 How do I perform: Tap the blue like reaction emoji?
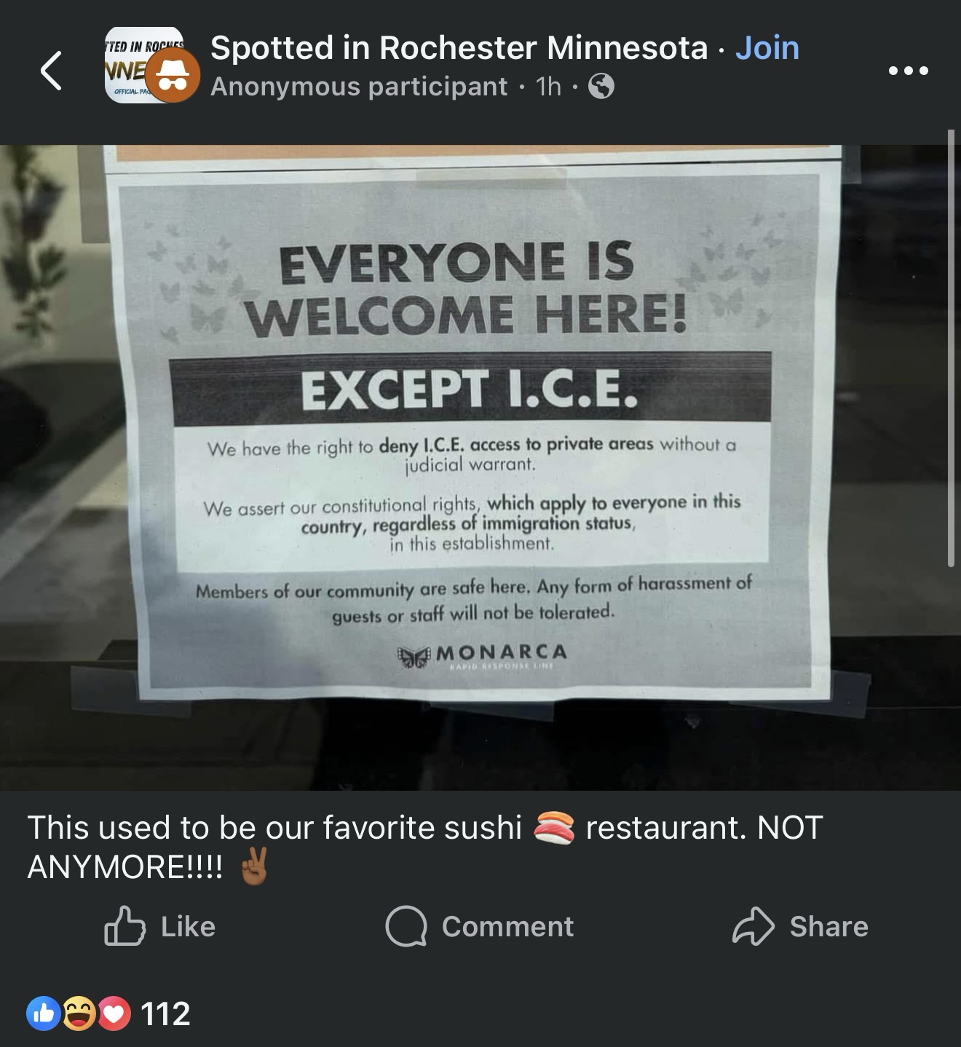44,1014
